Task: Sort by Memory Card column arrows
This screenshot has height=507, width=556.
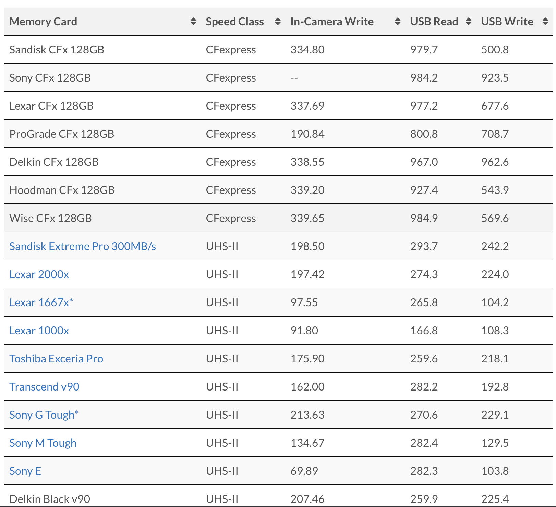Action: pyautogui.click(x=193, y=22)
